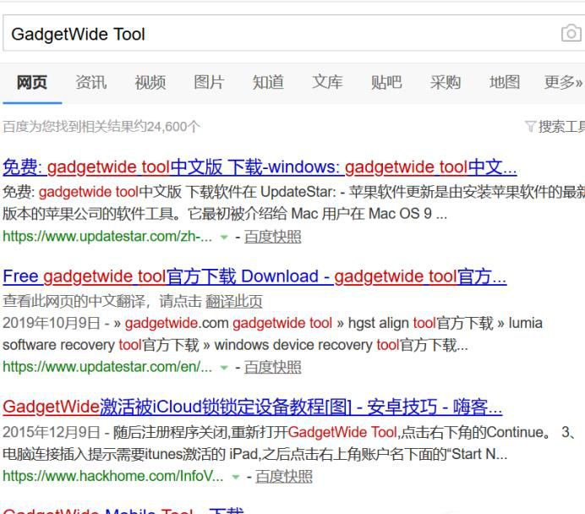
Task: Open result GadgetWide Mobile Tool 下载
Action: (123, 510)
